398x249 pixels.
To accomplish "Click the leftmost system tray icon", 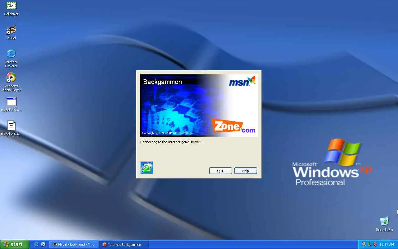I will pyautogui.click(x=363, y=244).
